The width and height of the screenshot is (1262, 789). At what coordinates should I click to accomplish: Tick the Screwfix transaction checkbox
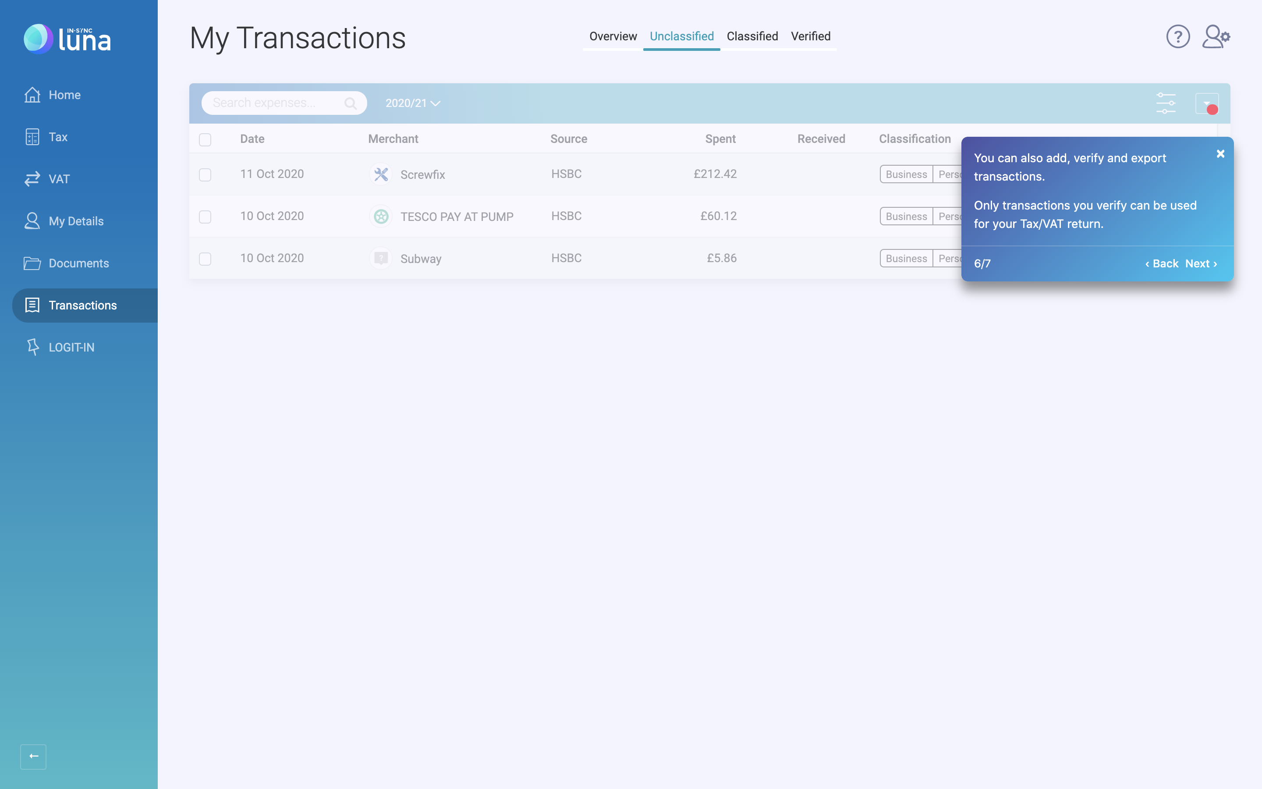(205, 174)
